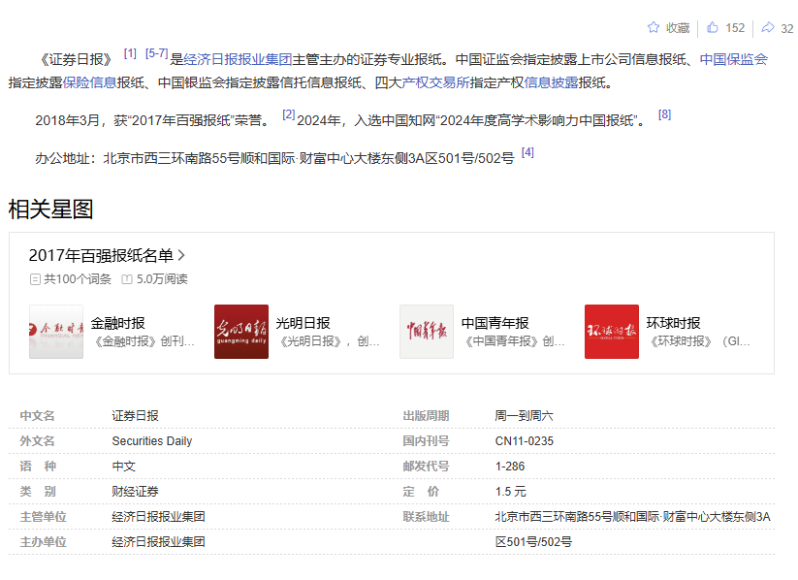This screenshot has width=798, height=580.
Task: Click the value 1.5 元
Action: point(510,492)
